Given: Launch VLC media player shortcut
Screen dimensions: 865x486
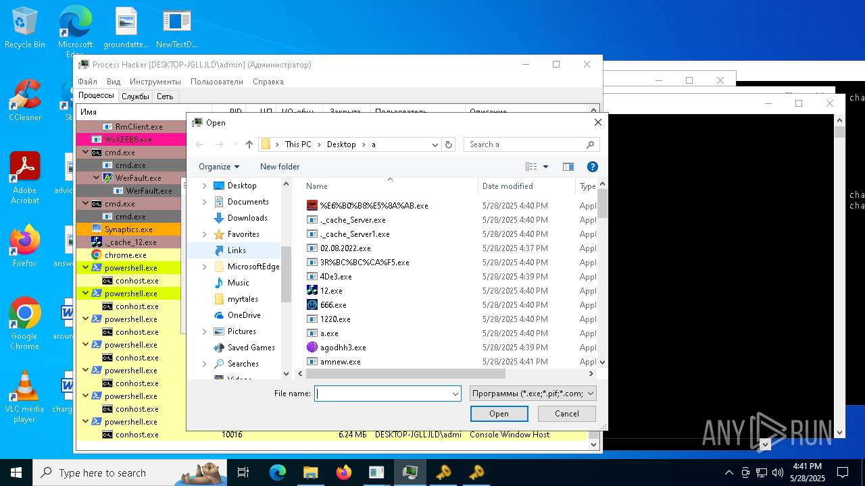Looking at the screenshot, I should point(25,397).
